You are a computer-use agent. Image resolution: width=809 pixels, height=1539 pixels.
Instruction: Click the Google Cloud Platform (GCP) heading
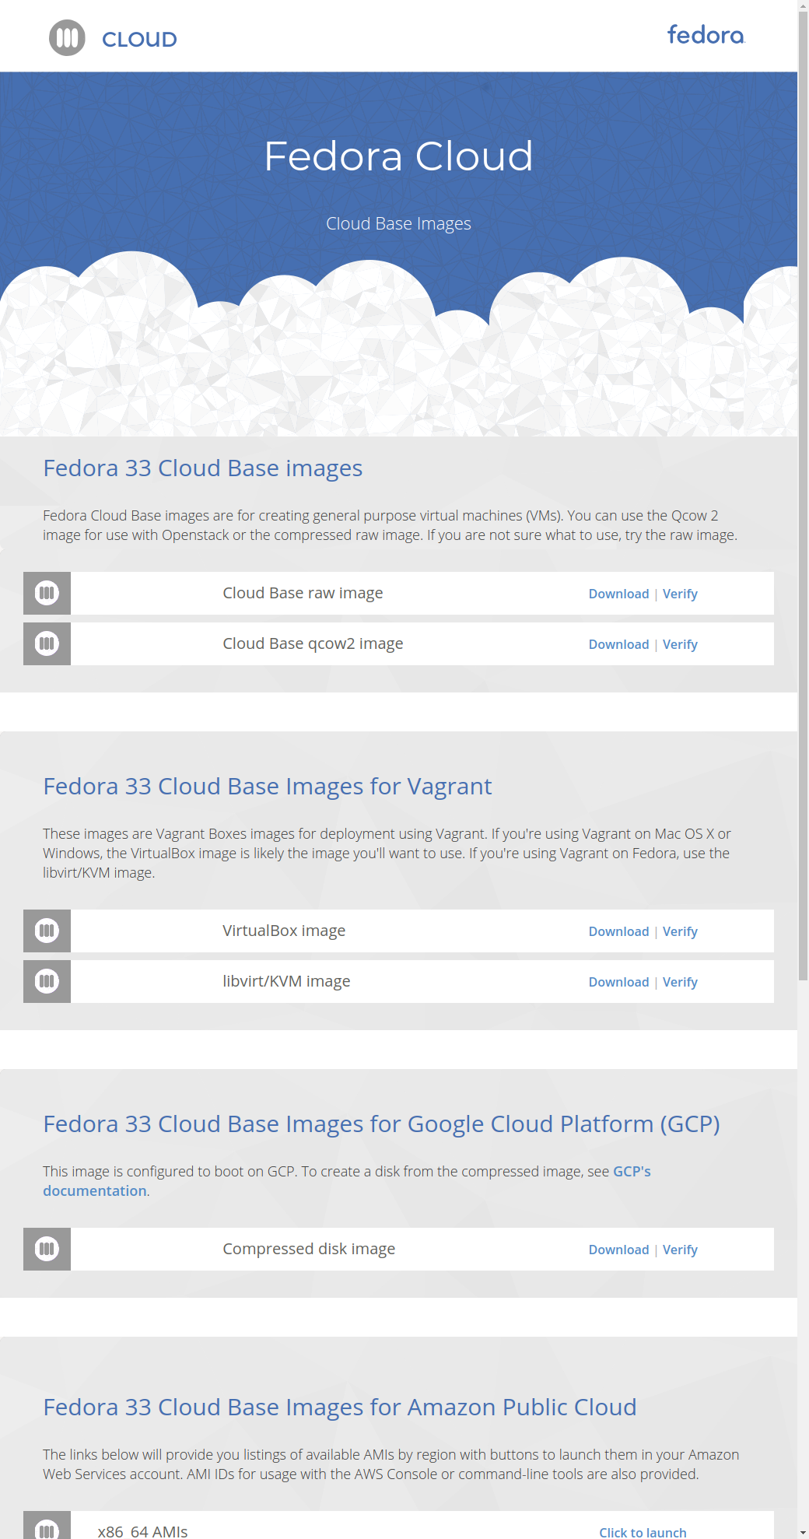pyautogui.click(x=381, y=1124)
